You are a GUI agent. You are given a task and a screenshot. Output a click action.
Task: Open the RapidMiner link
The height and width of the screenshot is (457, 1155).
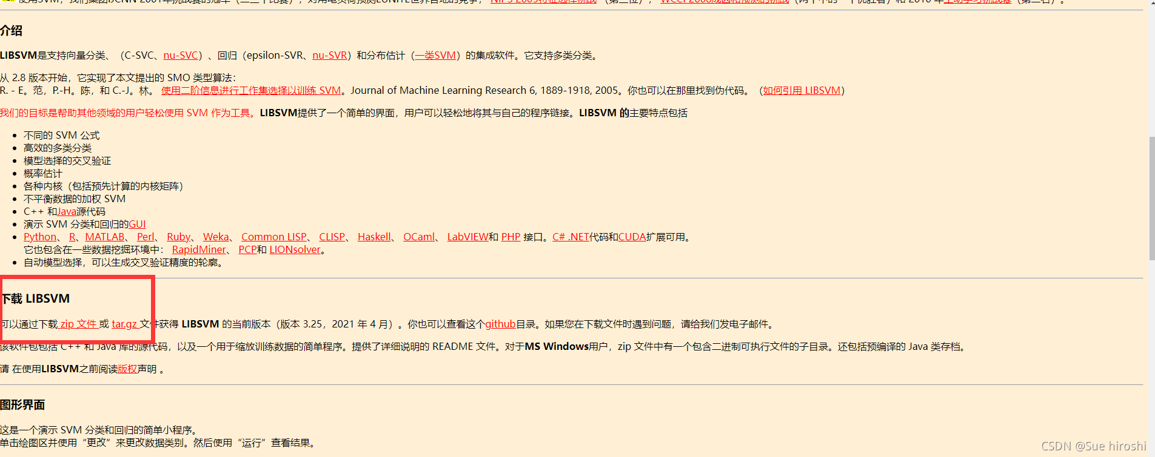click(199, 250)
